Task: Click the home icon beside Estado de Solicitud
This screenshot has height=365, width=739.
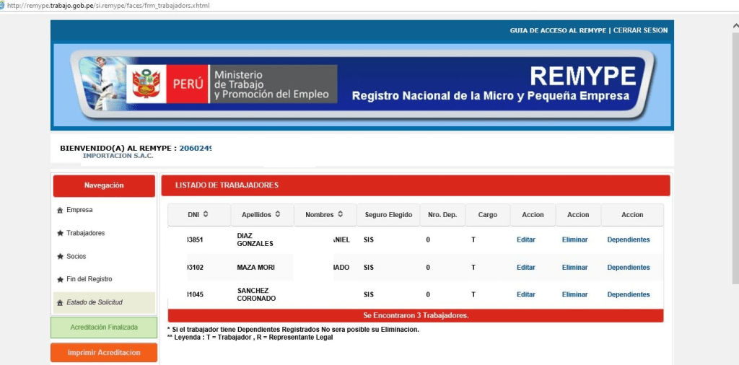Action: tap(59, 303)
